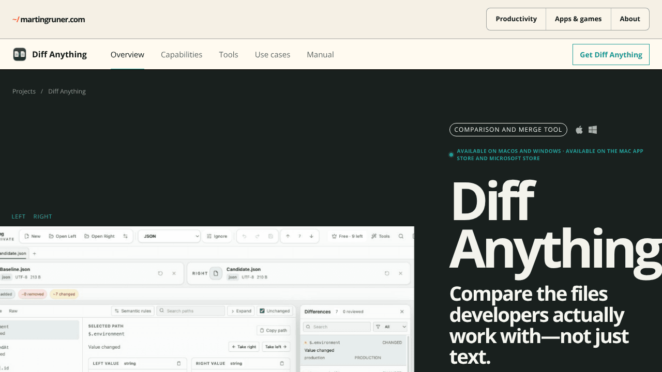Open the Use cases tab

point(273,54)
